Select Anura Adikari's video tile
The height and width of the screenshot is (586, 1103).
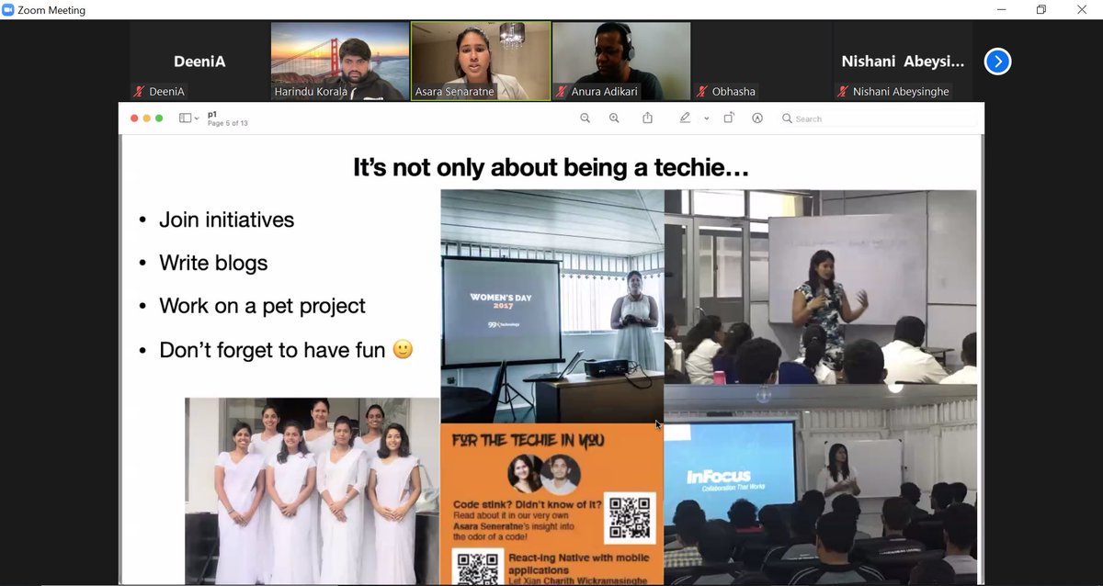point(621,61)
